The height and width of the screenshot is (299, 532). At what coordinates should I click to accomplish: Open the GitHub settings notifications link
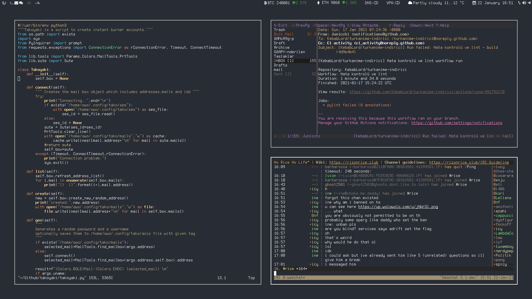click(x=457, y=123)
